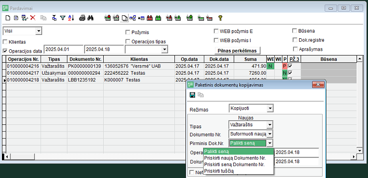
Task: Click the sparkle box icon with pencil
Action: pos(116,18)
